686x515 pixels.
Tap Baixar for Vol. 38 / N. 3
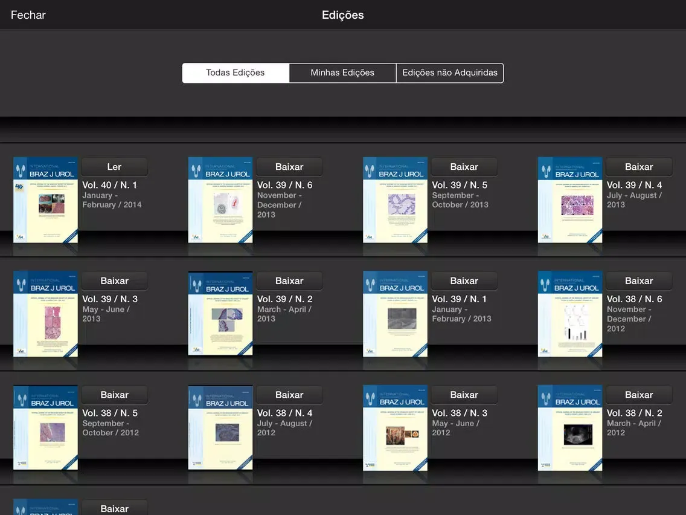(464, 395)
